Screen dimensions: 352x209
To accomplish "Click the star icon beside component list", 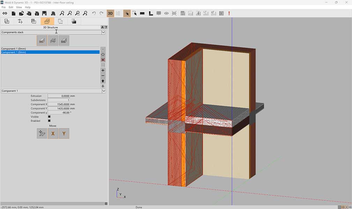I will [x=103, y=55].
